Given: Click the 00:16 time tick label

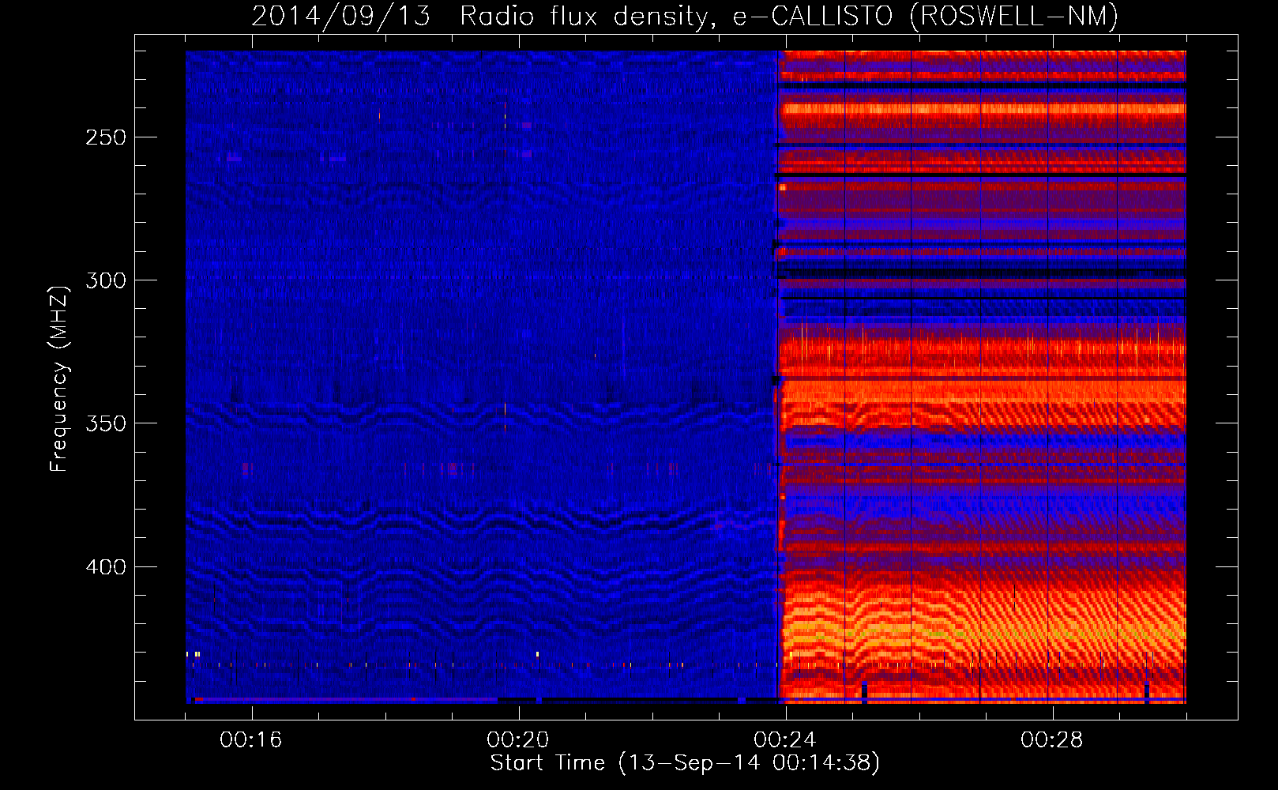Looking at the screenshot, I should (x=251, y=739).
